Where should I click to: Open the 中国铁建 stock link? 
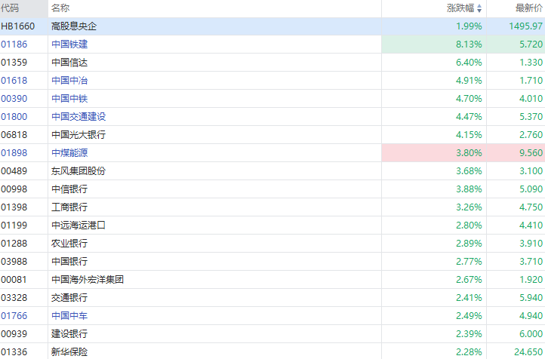click(69, 44)
